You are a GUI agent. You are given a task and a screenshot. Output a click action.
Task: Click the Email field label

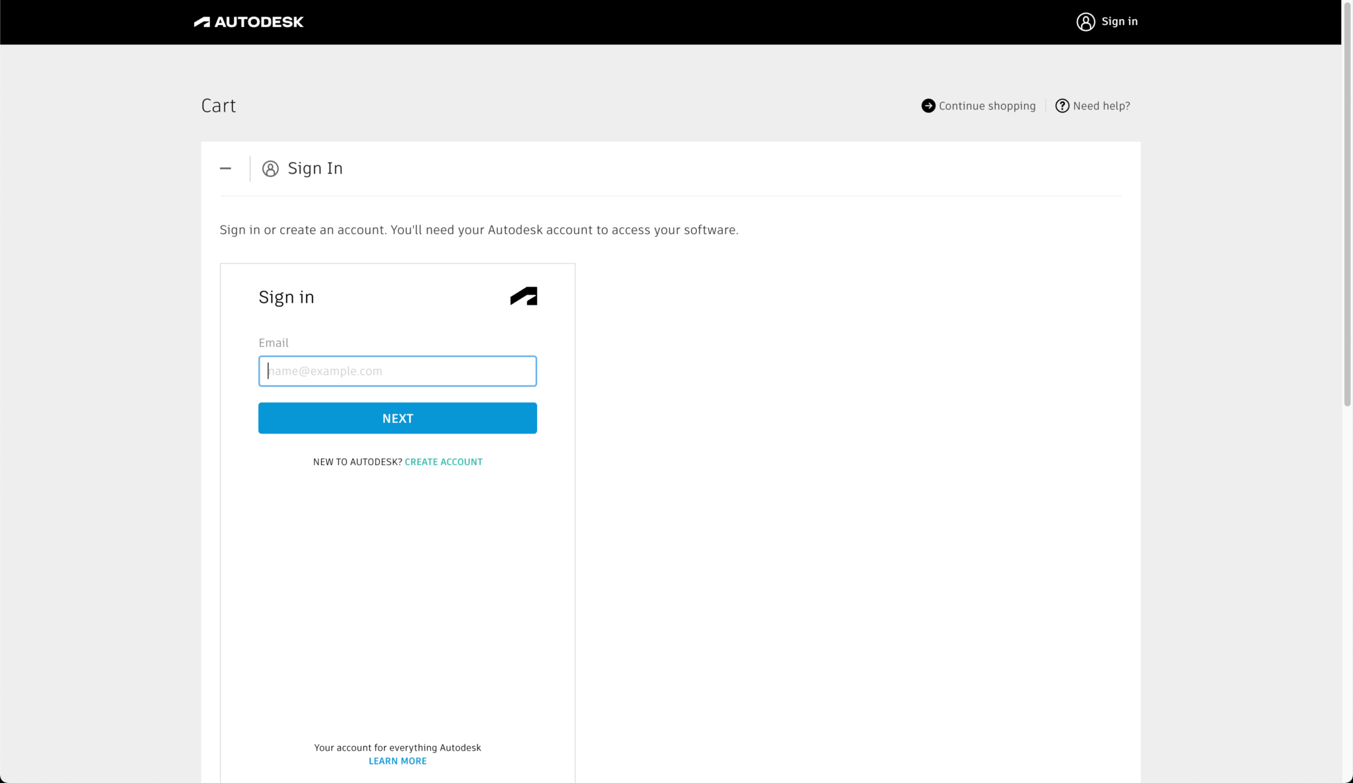(x=274, y=343)
